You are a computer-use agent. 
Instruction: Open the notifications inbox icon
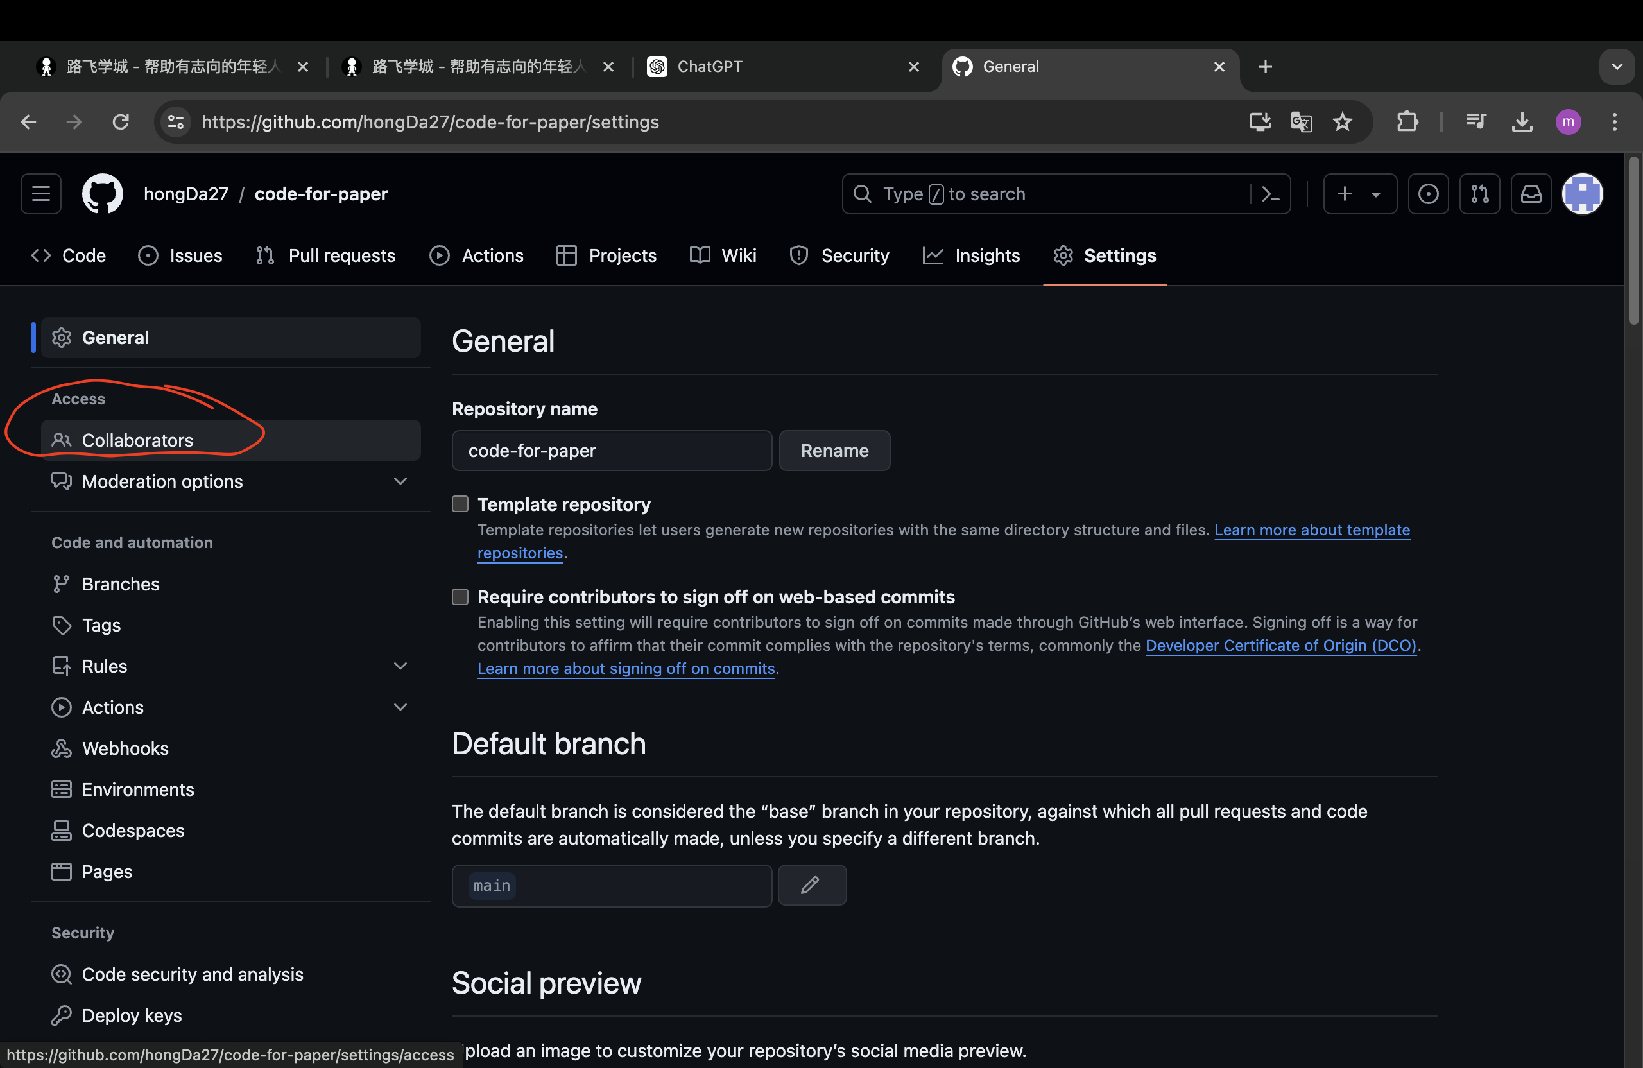1531,194
